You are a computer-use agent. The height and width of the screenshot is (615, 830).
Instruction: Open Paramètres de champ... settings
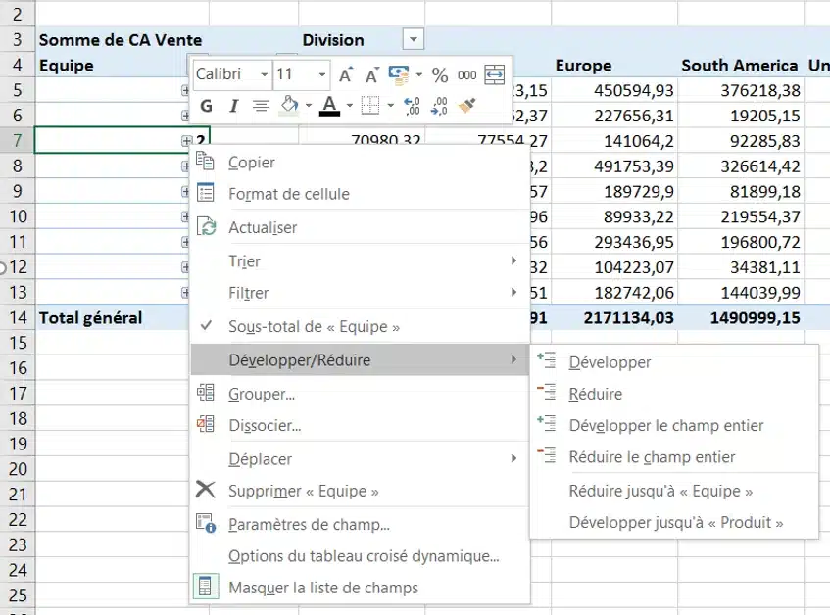tap(360, 525)
